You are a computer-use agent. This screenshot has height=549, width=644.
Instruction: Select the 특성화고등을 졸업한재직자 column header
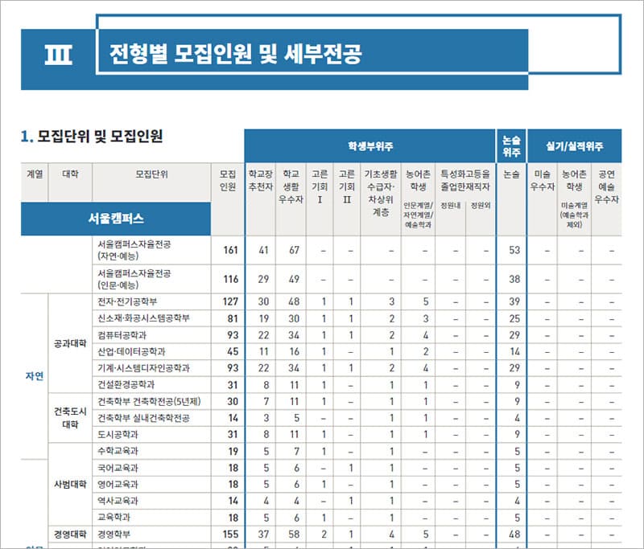(x=465, y=179)
